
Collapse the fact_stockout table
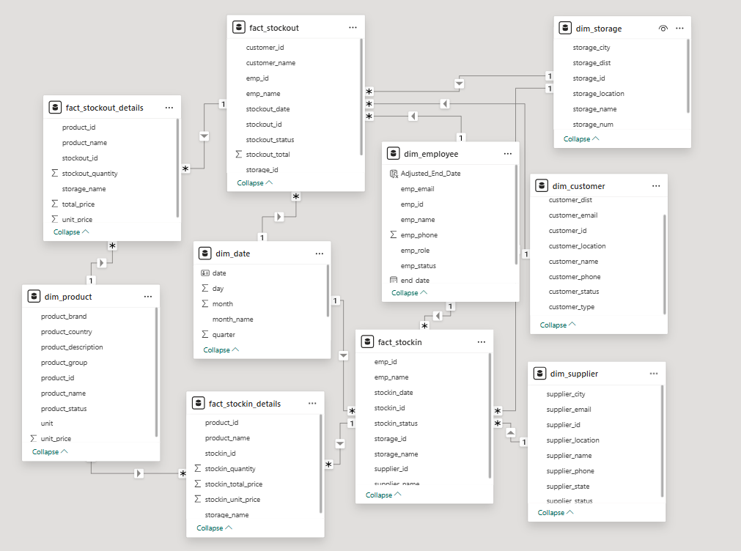pos(255,183)
